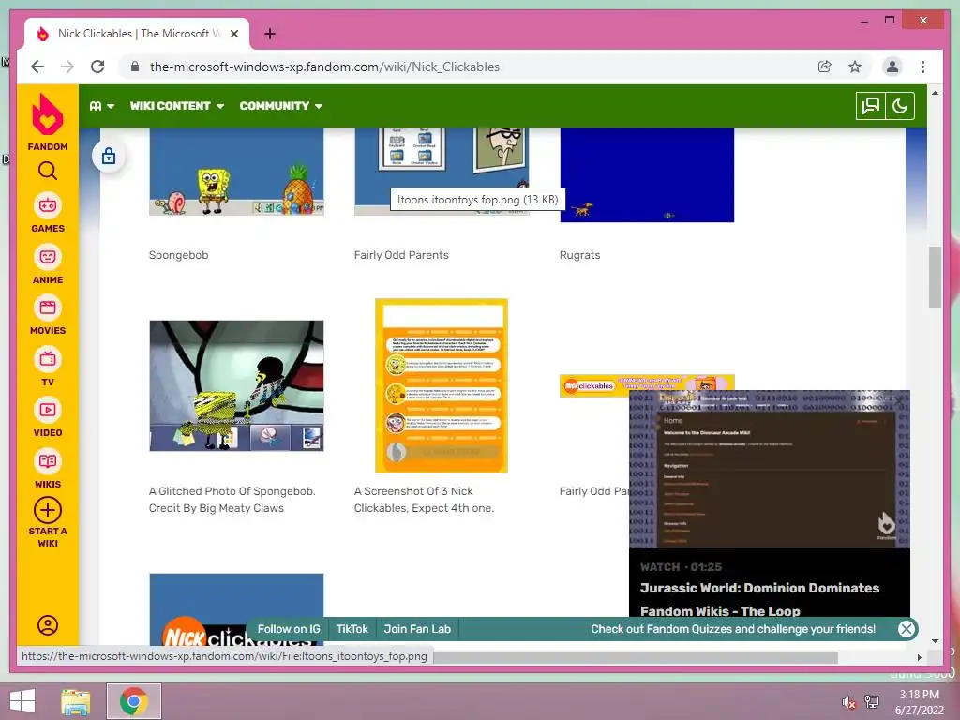Click the 'Credit By Big Meaty Claws' caption

coord(217,508)
